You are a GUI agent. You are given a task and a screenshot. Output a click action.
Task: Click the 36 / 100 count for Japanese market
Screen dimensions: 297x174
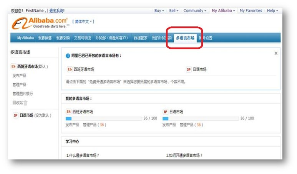pyautogui.click(x=247, y=118)
